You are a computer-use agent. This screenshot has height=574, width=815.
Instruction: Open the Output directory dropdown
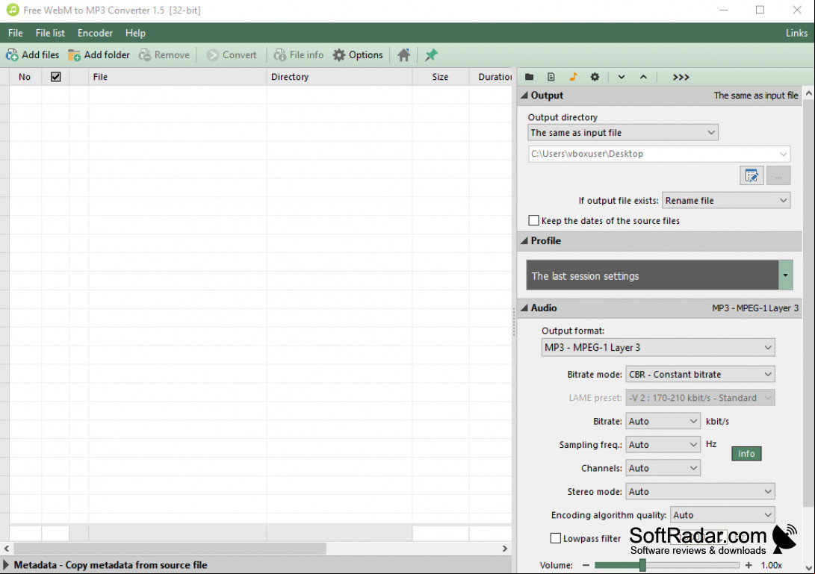click(623, 132)
